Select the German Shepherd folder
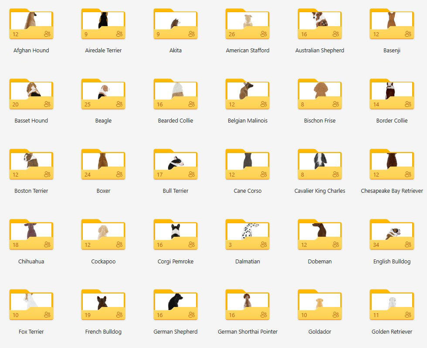The width and height of the screenshot is (427, 348). point(175,305)
